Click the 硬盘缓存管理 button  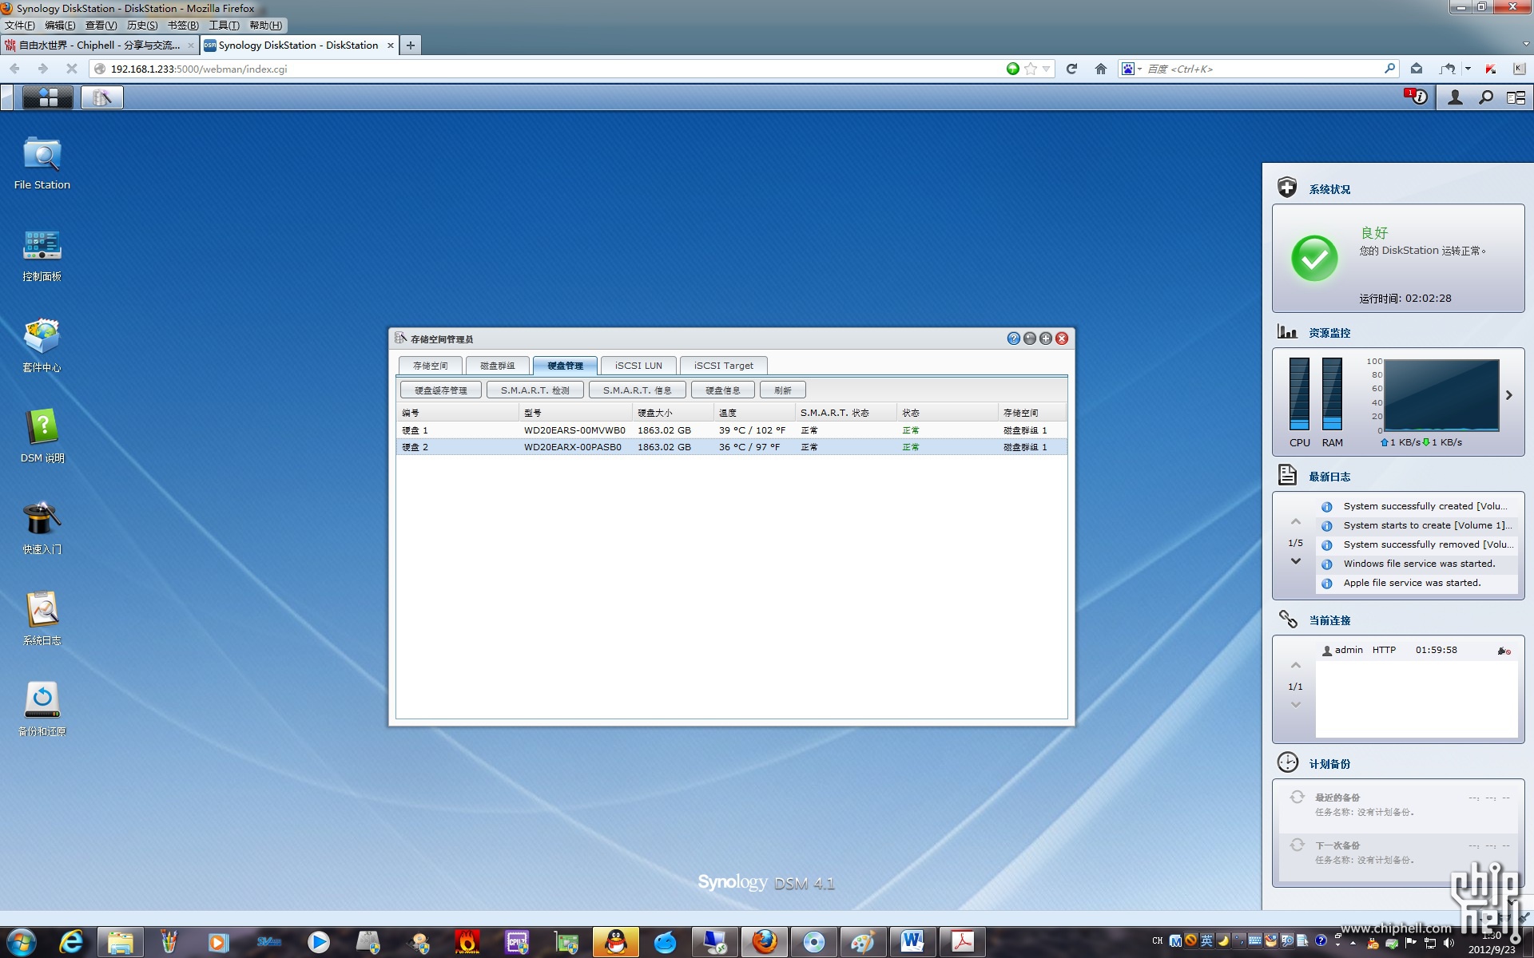point(441,390)
